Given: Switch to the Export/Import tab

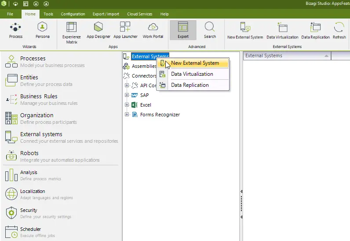Looking at the screenshot, I should [x=106, y=14].
